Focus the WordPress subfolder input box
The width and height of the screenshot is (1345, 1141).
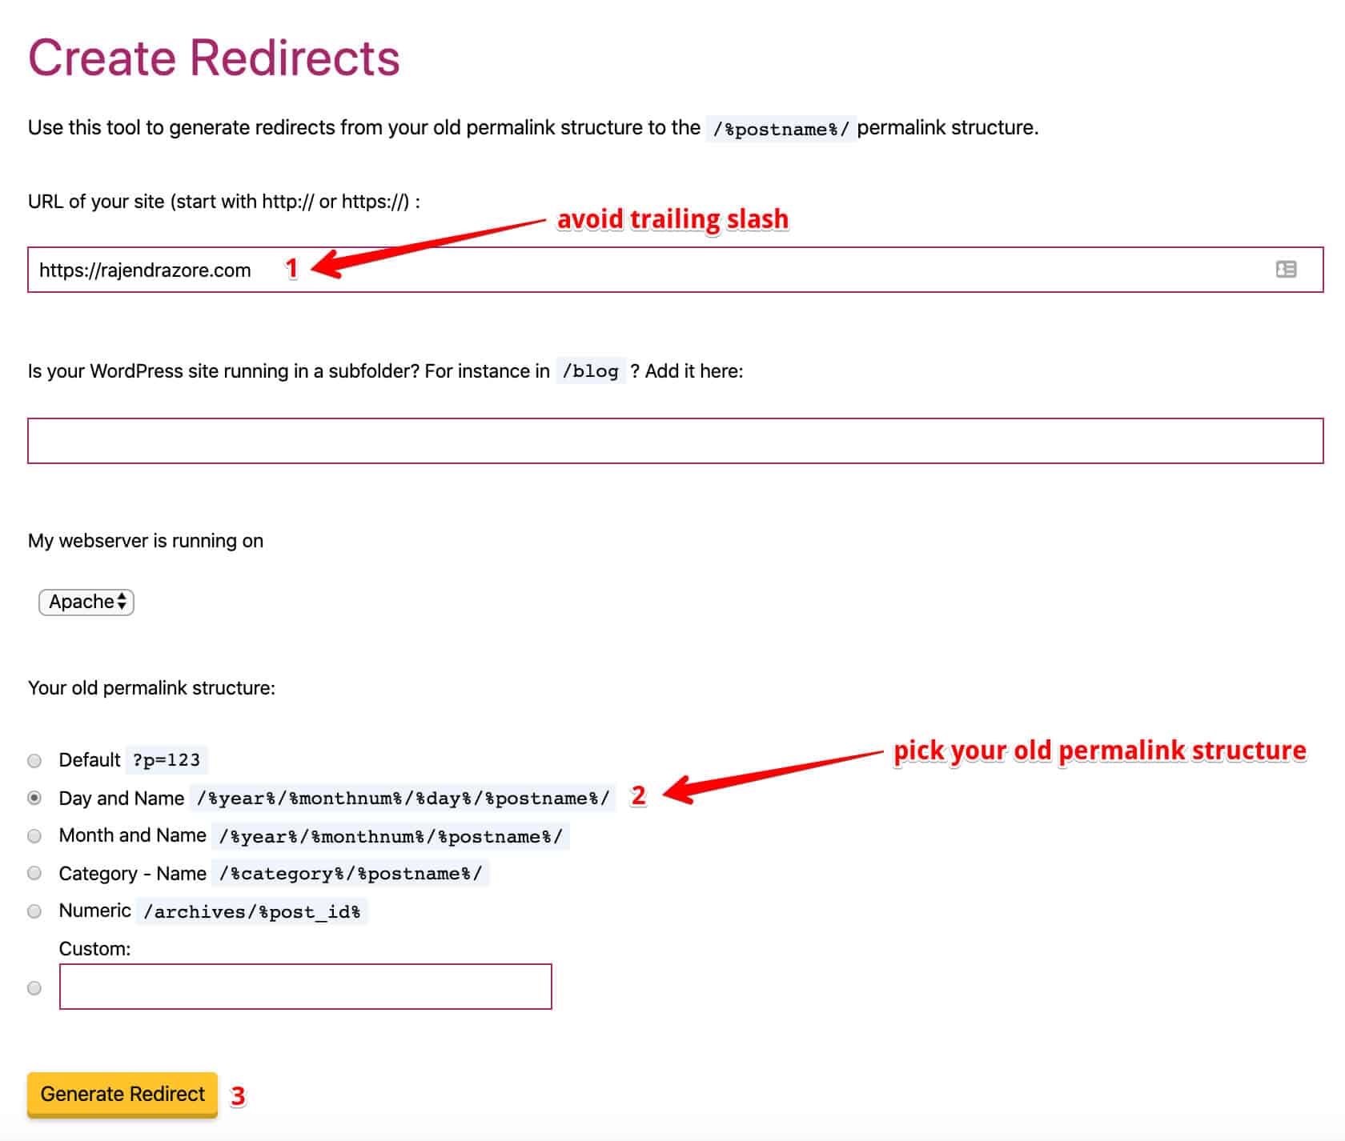pyautogui.click(x=675, y=440)
